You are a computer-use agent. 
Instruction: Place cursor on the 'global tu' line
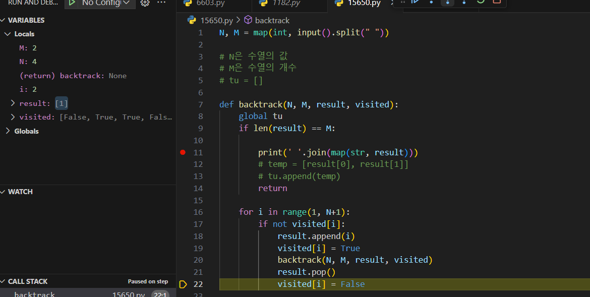click(260, 116)
